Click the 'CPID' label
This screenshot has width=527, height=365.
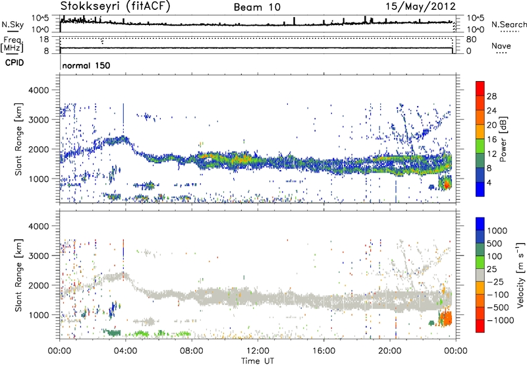point(14,63)
